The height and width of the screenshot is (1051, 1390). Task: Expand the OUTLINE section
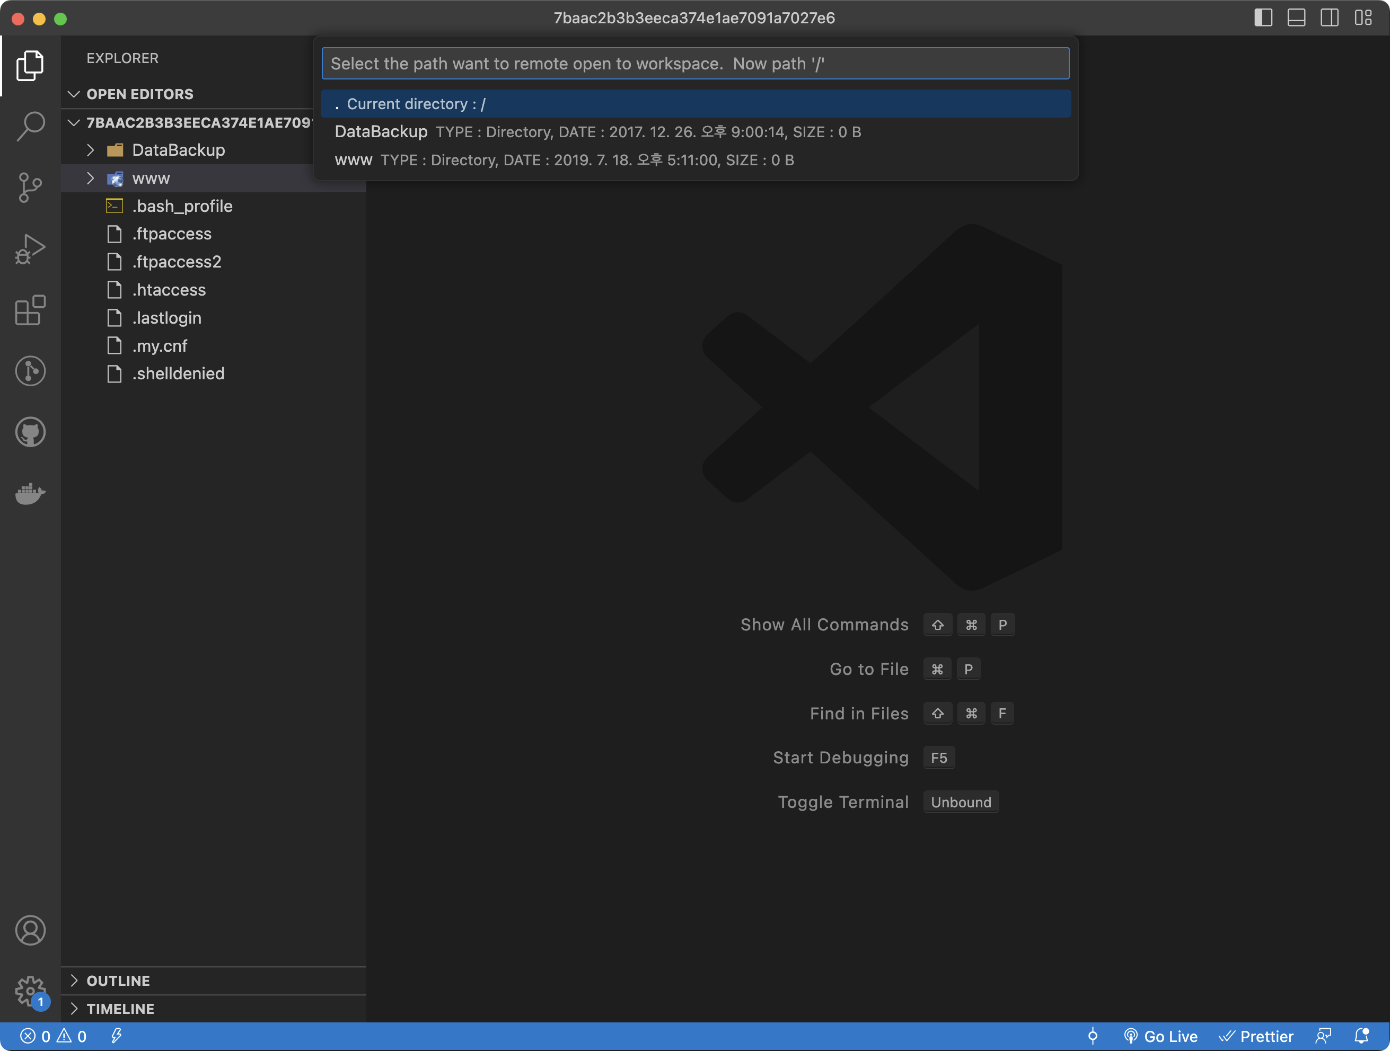pos(118,981)
